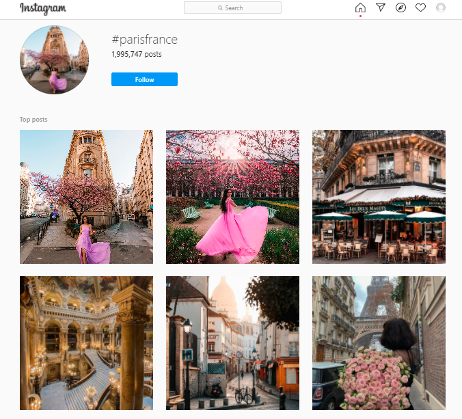Click the Instagram logo
This screenshot has width=462, height=419.
(43, 8)
